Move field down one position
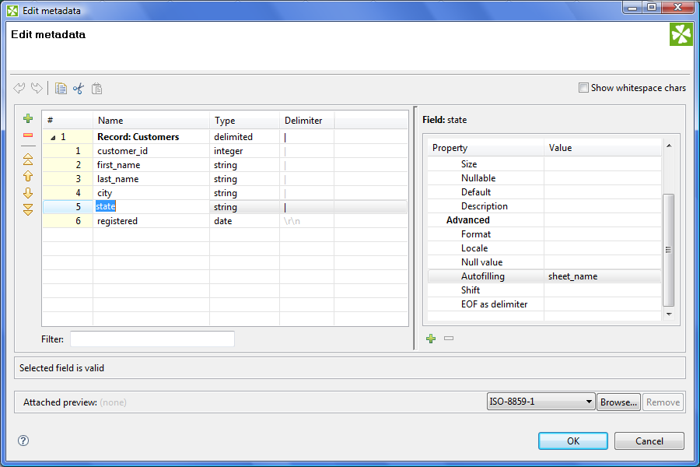The image size is (700, 467). click(x=28, y=192)
